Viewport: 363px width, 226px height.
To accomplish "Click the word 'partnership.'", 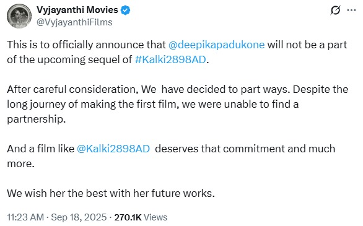I will click(37, 119).
